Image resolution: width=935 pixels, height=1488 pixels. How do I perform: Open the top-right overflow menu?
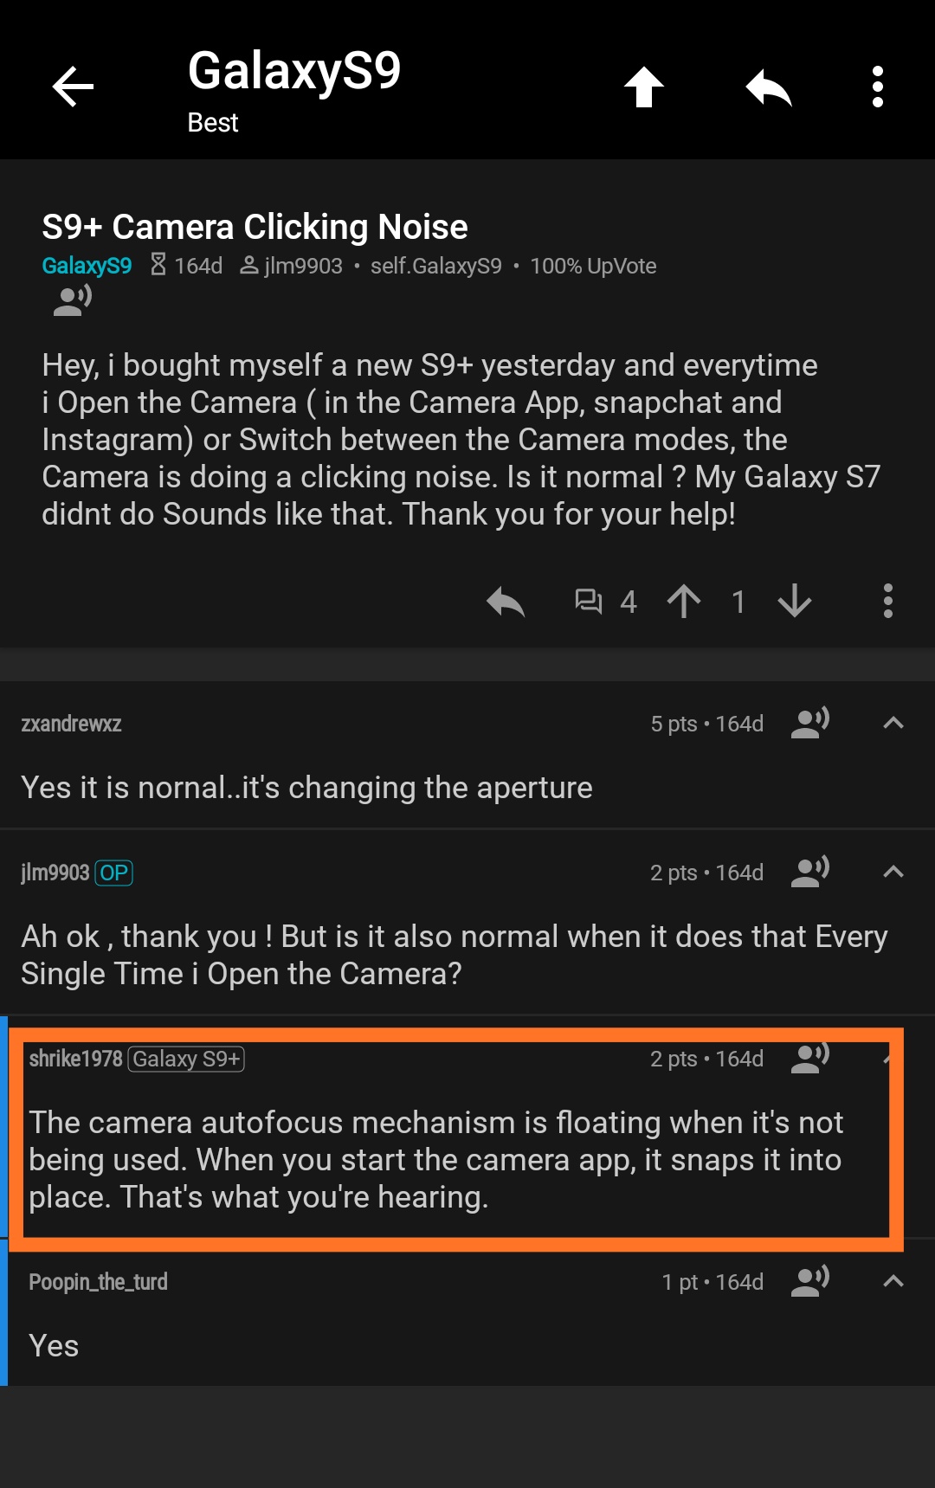(x=877, y=86)
